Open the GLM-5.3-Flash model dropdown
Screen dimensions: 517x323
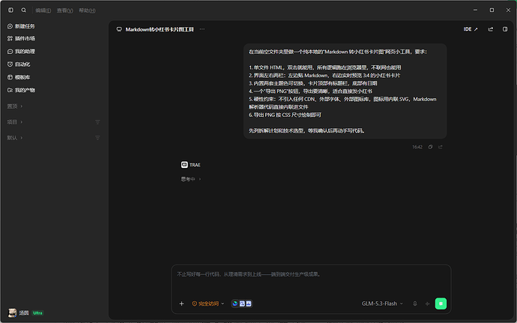tap(382, 304)
